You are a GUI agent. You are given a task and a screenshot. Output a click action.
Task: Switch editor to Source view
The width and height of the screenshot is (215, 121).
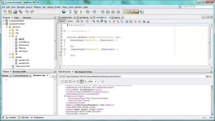pyautogui.click(x=62, y=21)
